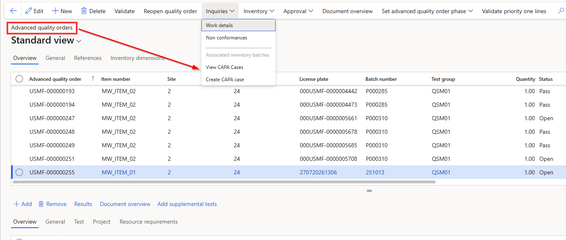Choose Work details from Inquiries menu
Viewport: 566px width, 240px height.
pyautogui.click(x=238, y=25)
